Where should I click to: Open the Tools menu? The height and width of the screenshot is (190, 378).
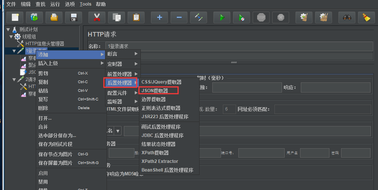click(85, 4)
